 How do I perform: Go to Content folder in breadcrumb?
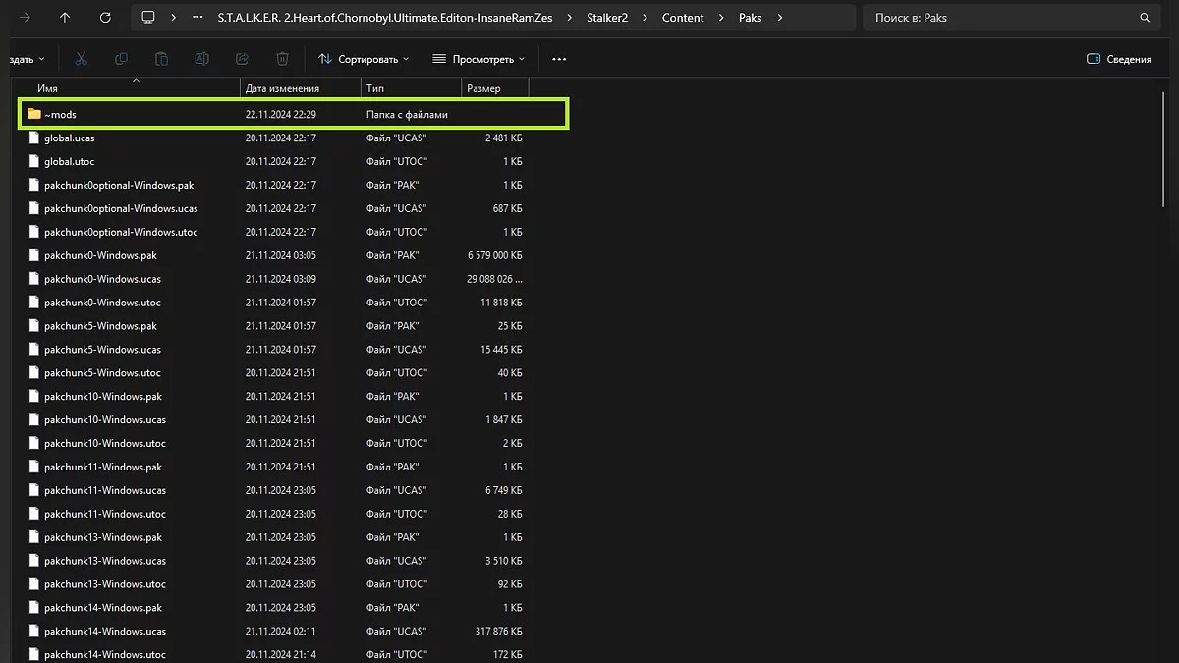[x=683, y=18]
